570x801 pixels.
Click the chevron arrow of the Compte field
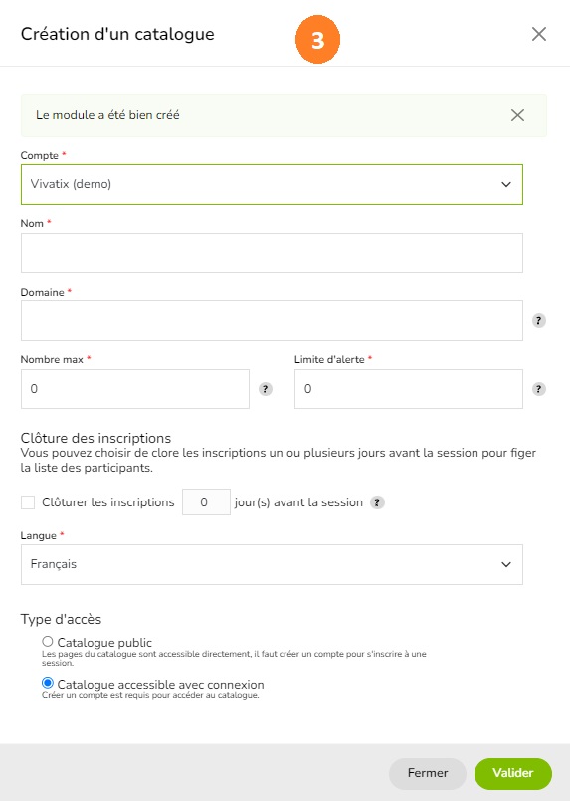point(506,184)
